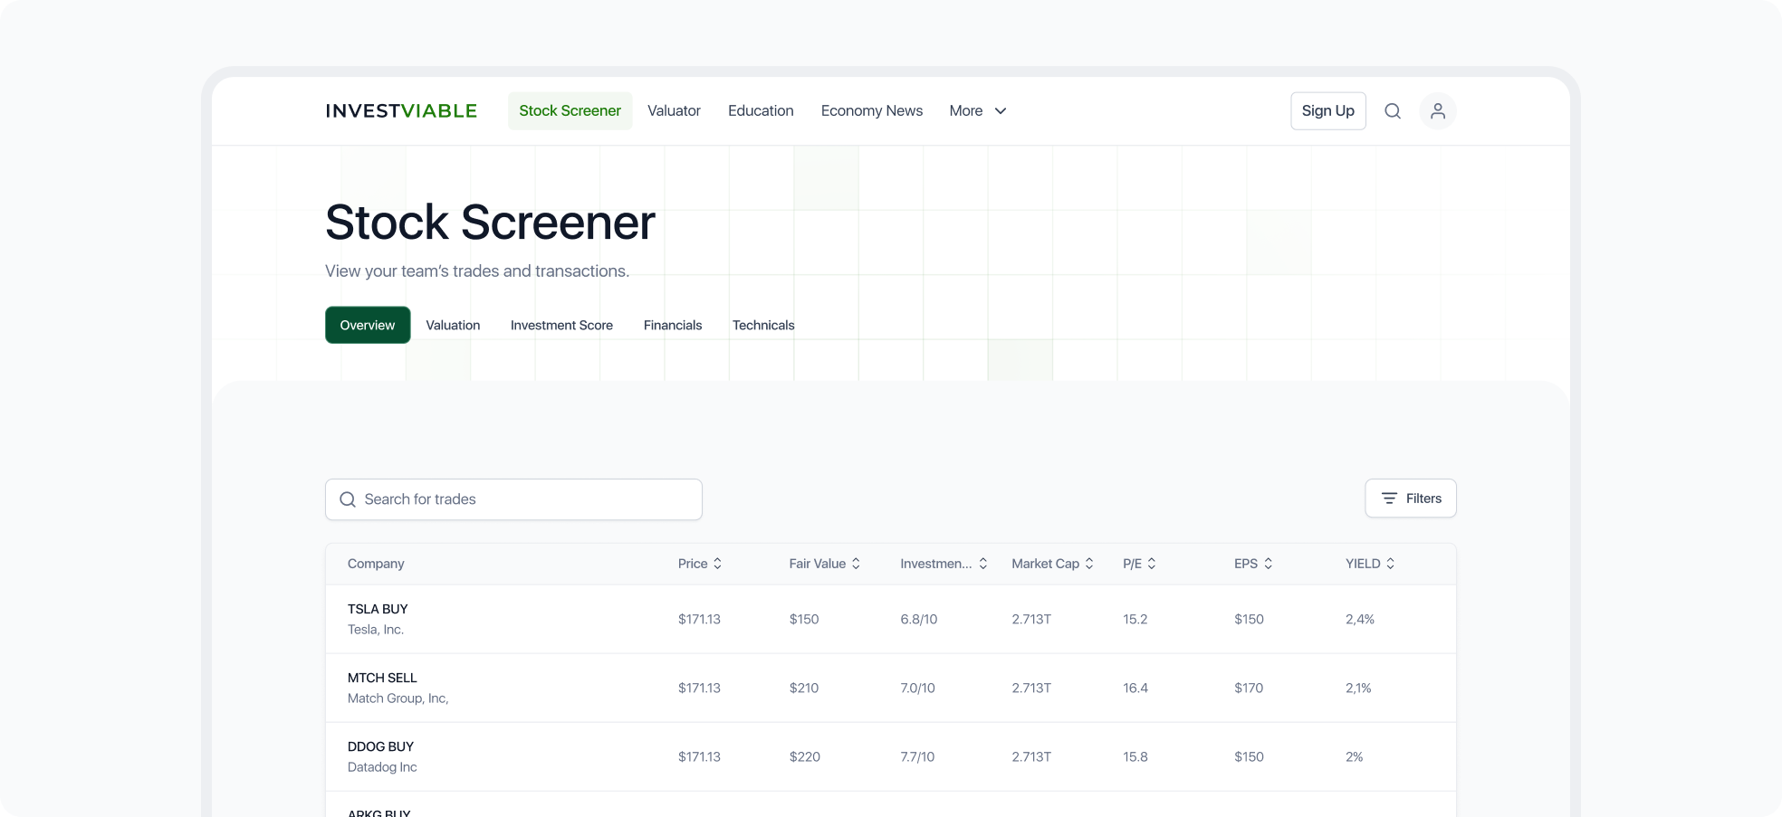Click yield 2,1% in MTCH row
Viewport: 1782px width, 817px height.
(1358, 689)
